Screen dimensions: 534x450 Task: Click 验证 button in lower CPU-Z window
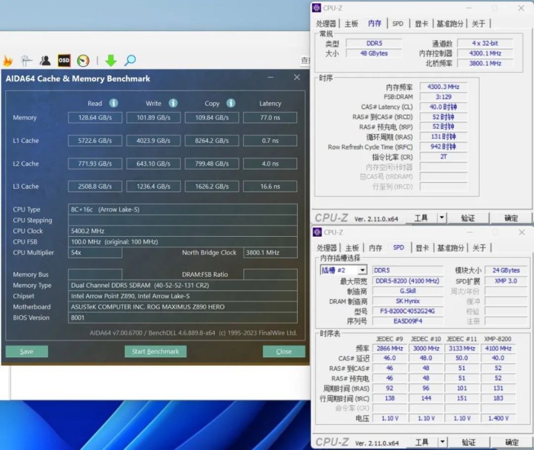tap(468, 442)
